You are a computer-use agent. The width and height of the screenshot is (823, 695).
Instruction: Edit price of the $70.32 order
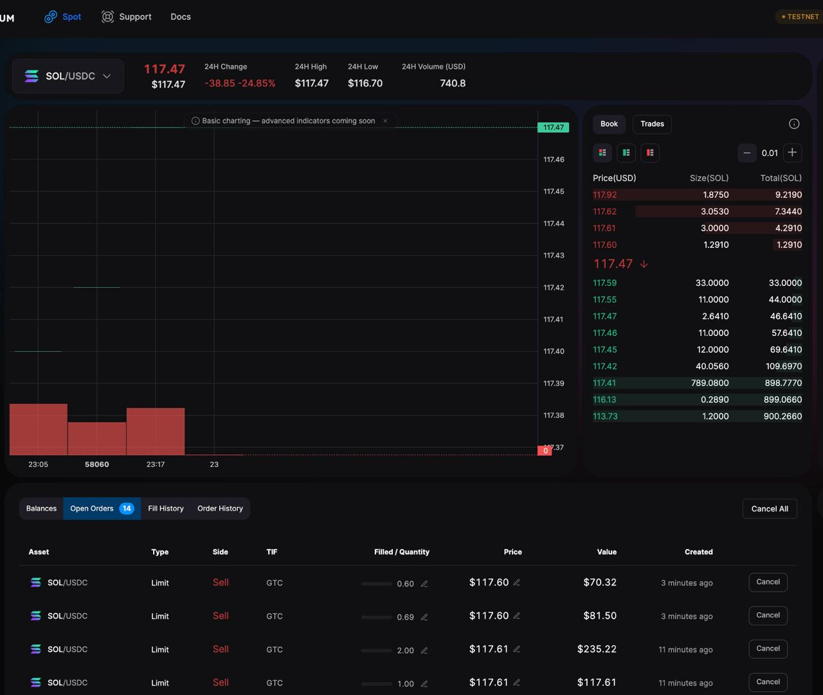pyautogui.click(x=517, y=583)
